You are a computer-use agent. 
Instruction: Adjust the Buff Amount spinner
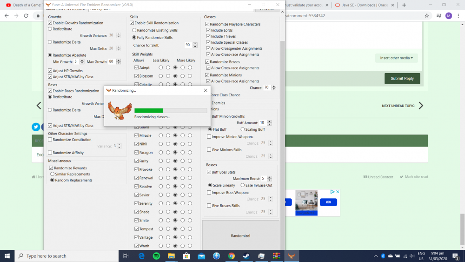coord(269,122)
